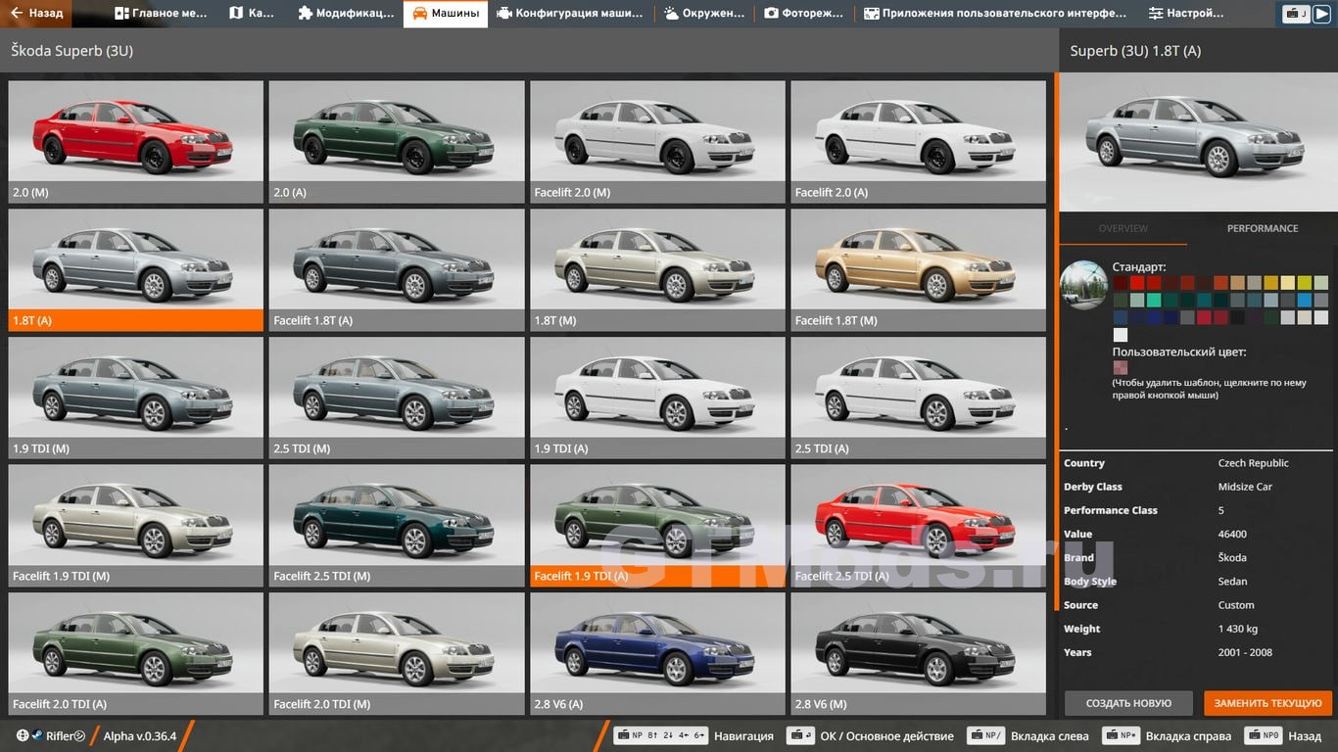Click the СОЗДАТЬ НОВУЮ button

pos(1128,703)
